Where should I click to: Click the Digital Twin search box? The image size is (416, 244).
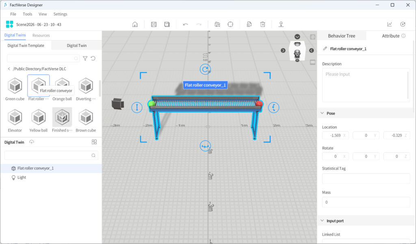pos(51,155)
